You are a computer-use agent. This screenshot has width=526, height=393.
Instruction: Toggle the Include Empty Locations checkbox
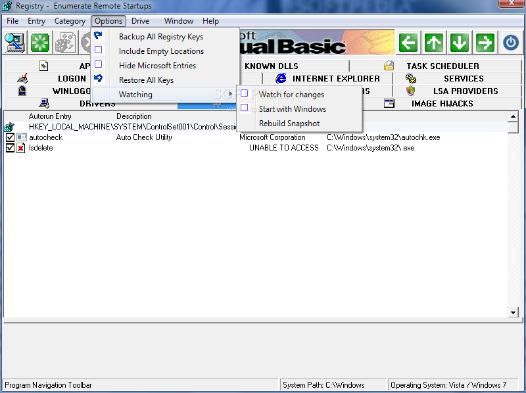point(98,50)
